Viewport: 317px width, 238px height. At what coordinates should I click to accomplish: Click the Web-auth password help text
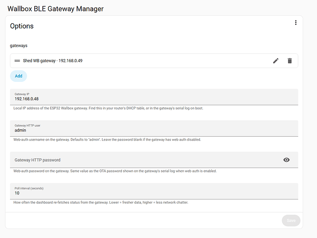pos(115,171)
